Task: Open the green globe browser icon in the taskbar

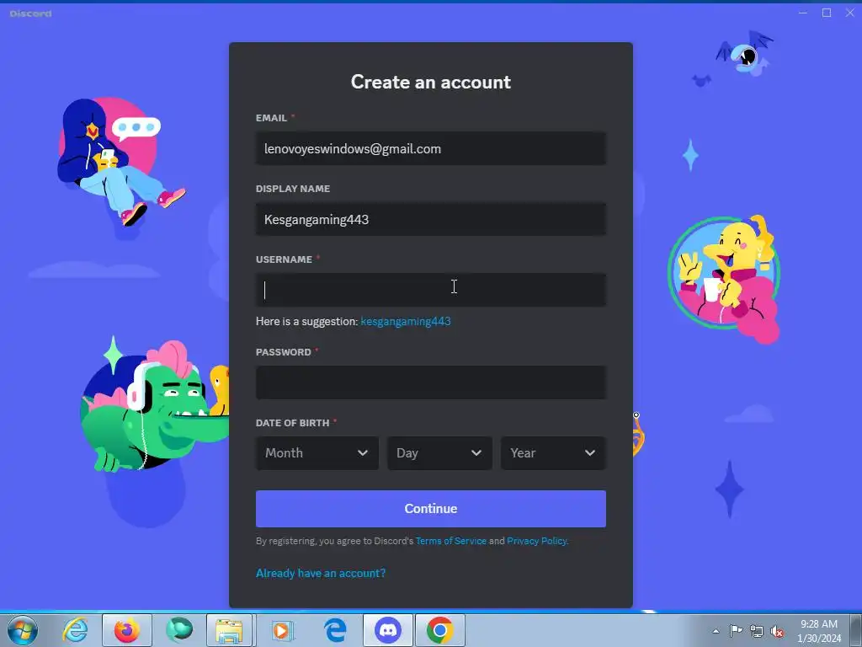Action: tap(179, 630)
